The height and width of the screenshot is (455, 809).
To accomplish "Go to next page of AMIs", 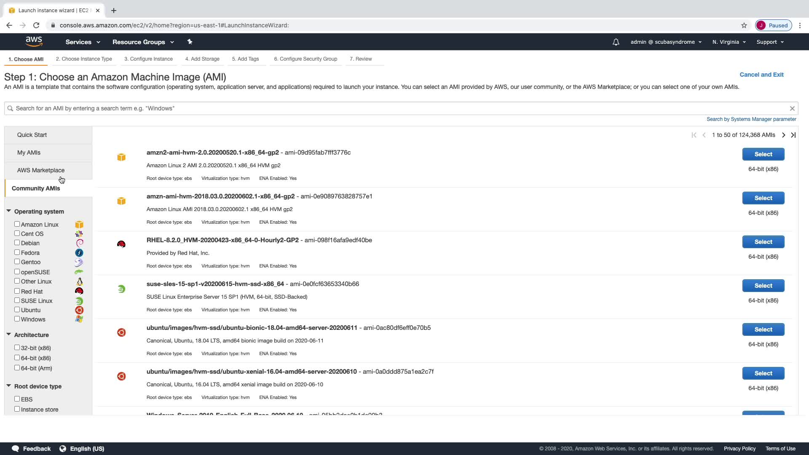I will point(783,135).
